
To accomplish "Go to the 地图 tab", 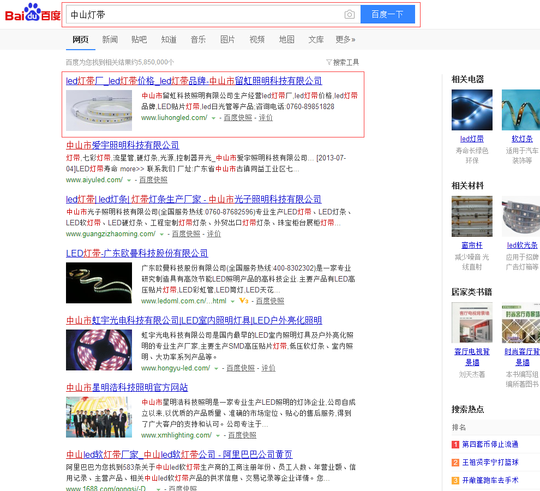I will pyautogui.click(x=286, y=39).
